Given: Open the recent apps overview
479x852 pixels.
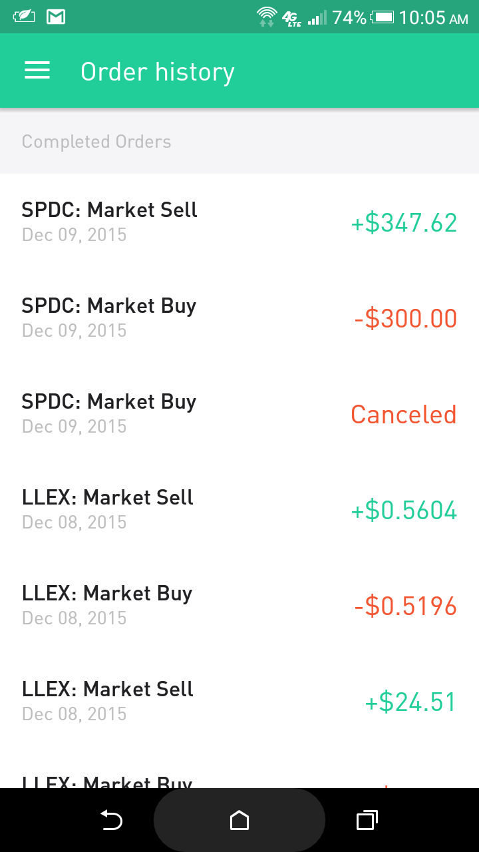Looking at the screenshot, I should pos(367,820).
